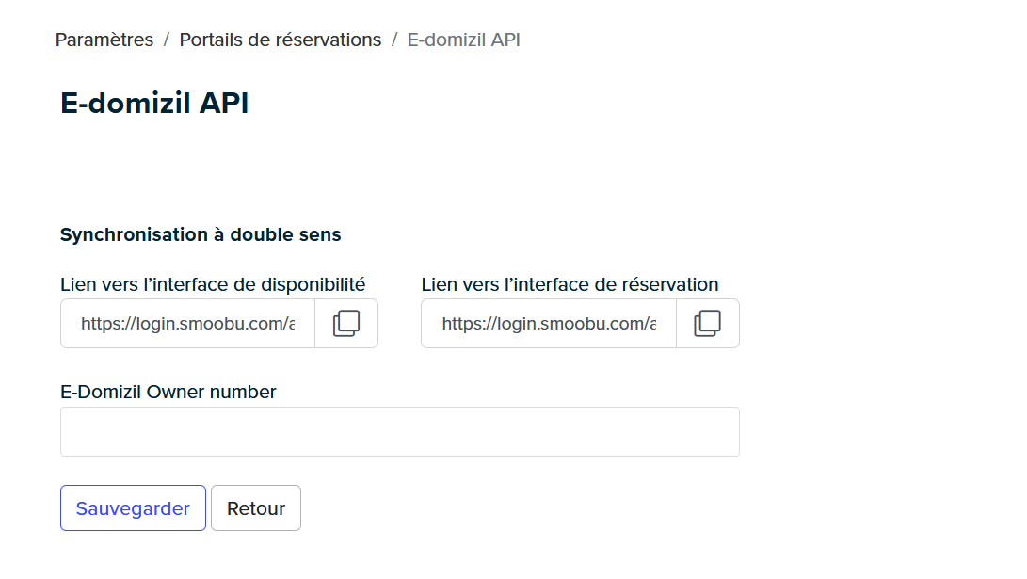This screenshot has width=1027, height=579.
Task: Go to Portails de réservations breadcrumb
Action: click(x=281, y=40)
